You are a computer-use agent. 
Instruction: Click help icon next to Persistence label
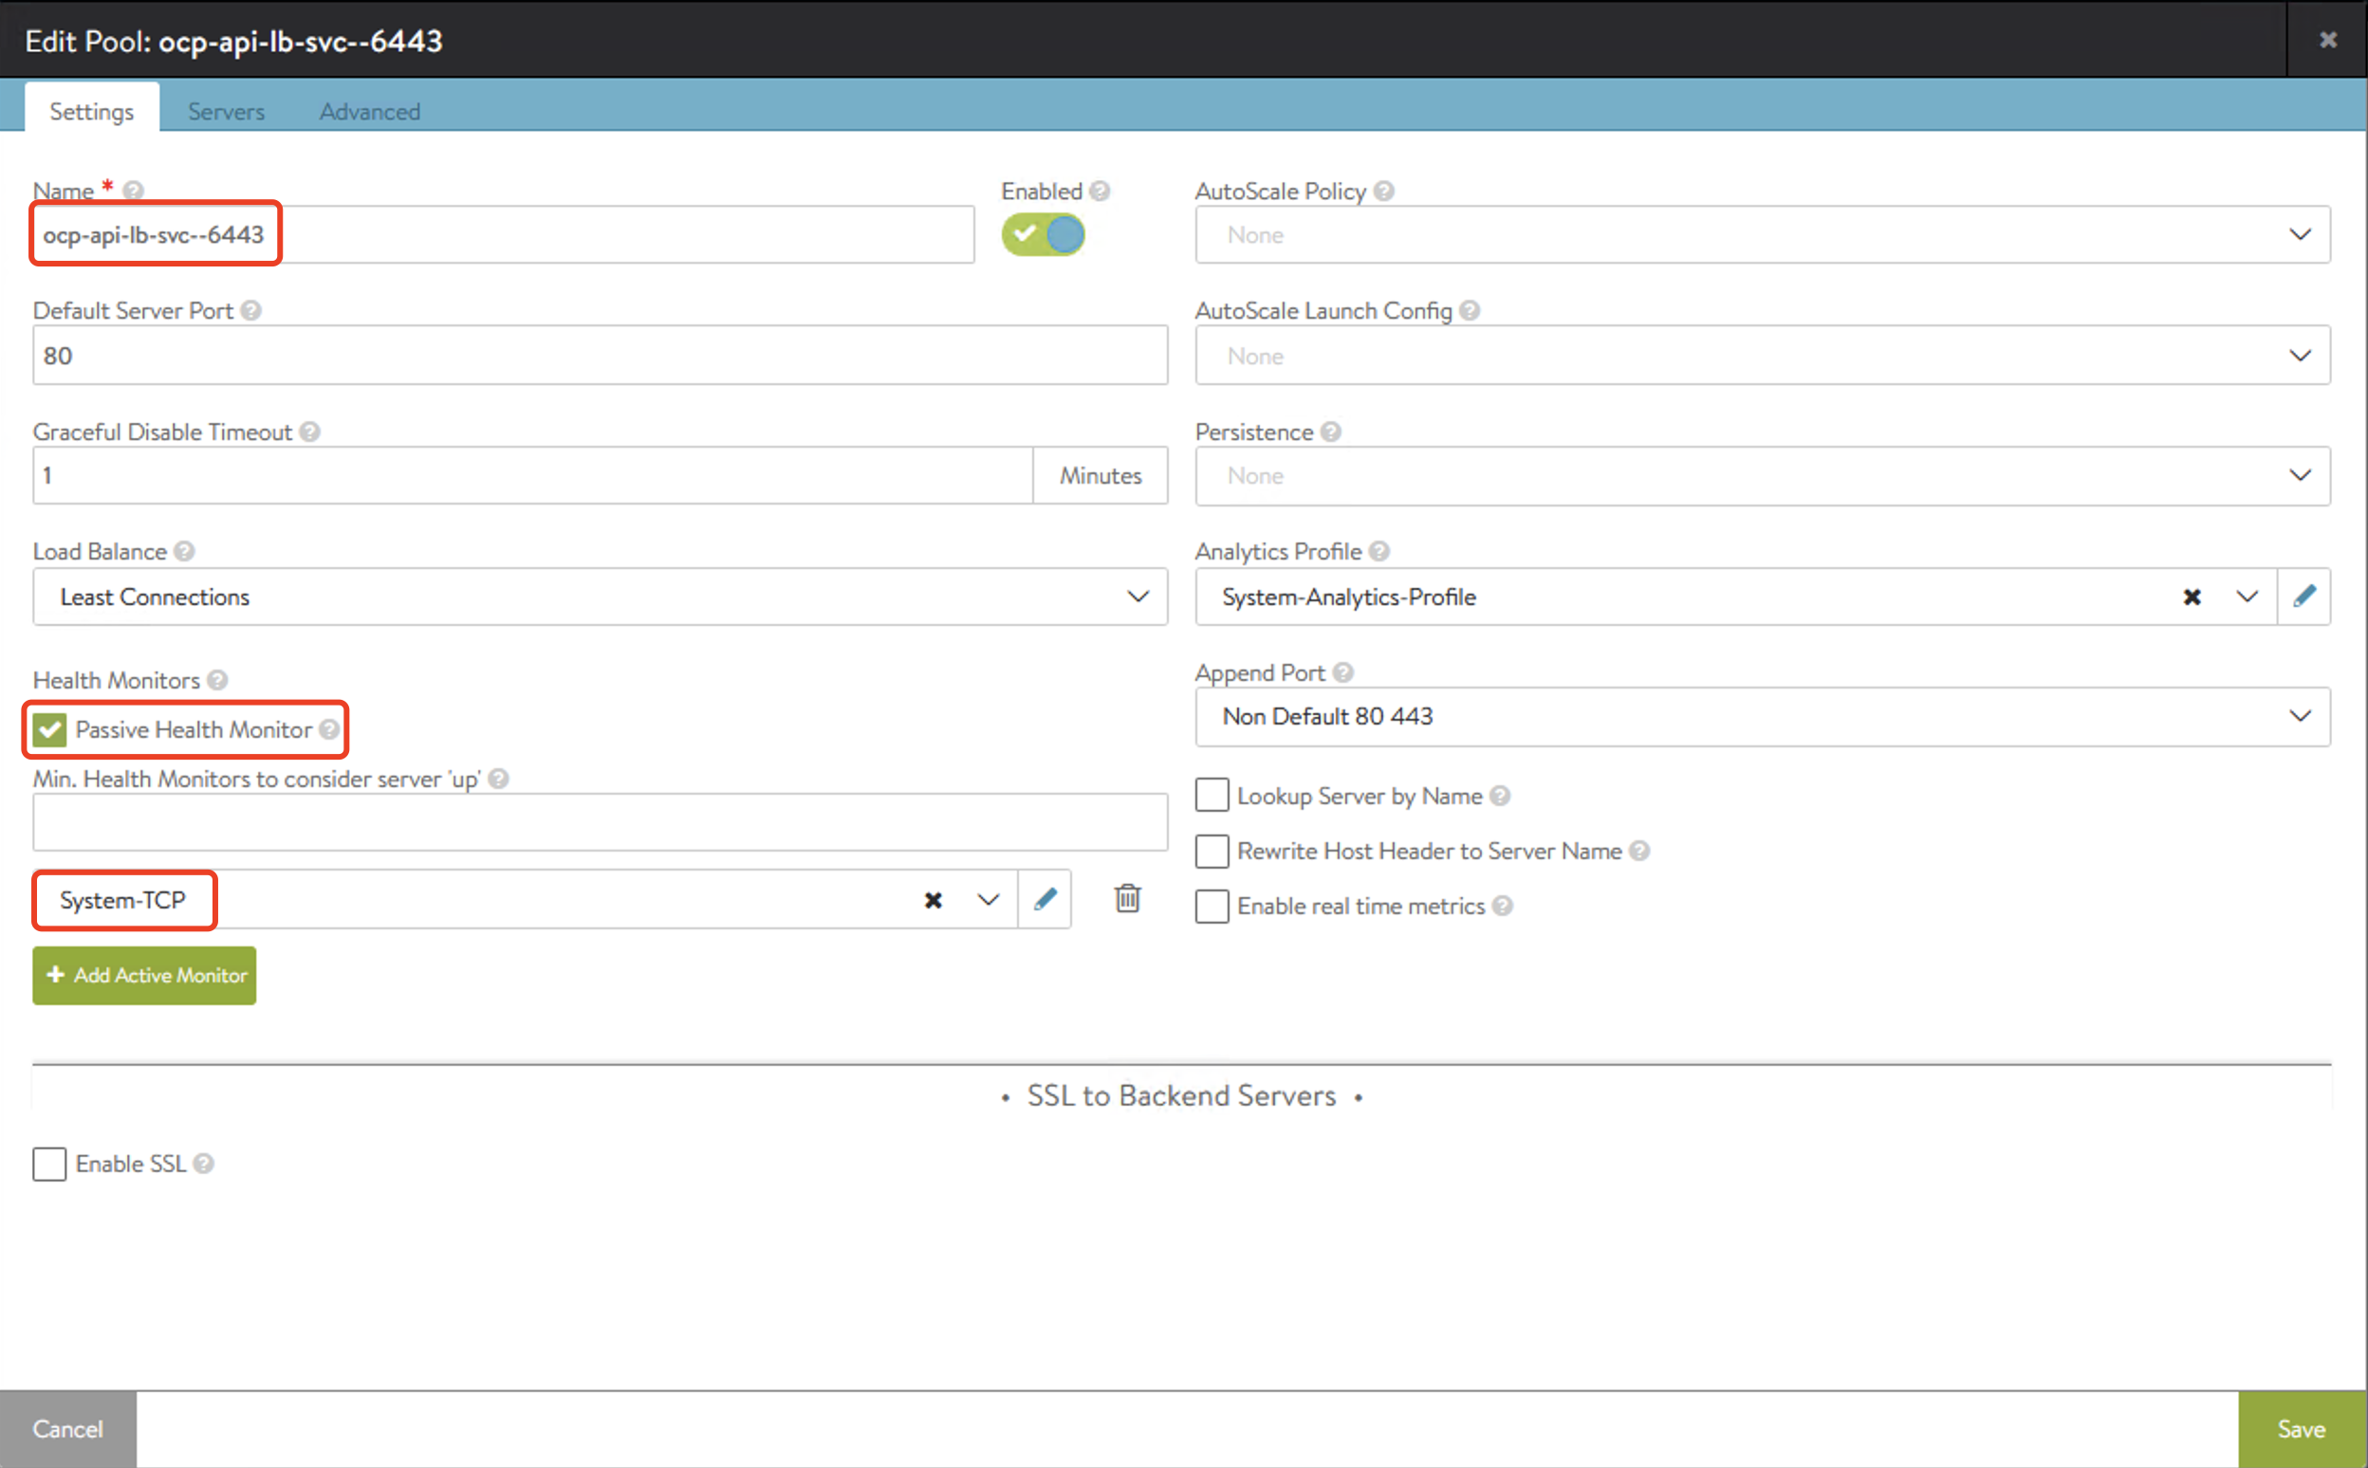[x=1331, y=432]
